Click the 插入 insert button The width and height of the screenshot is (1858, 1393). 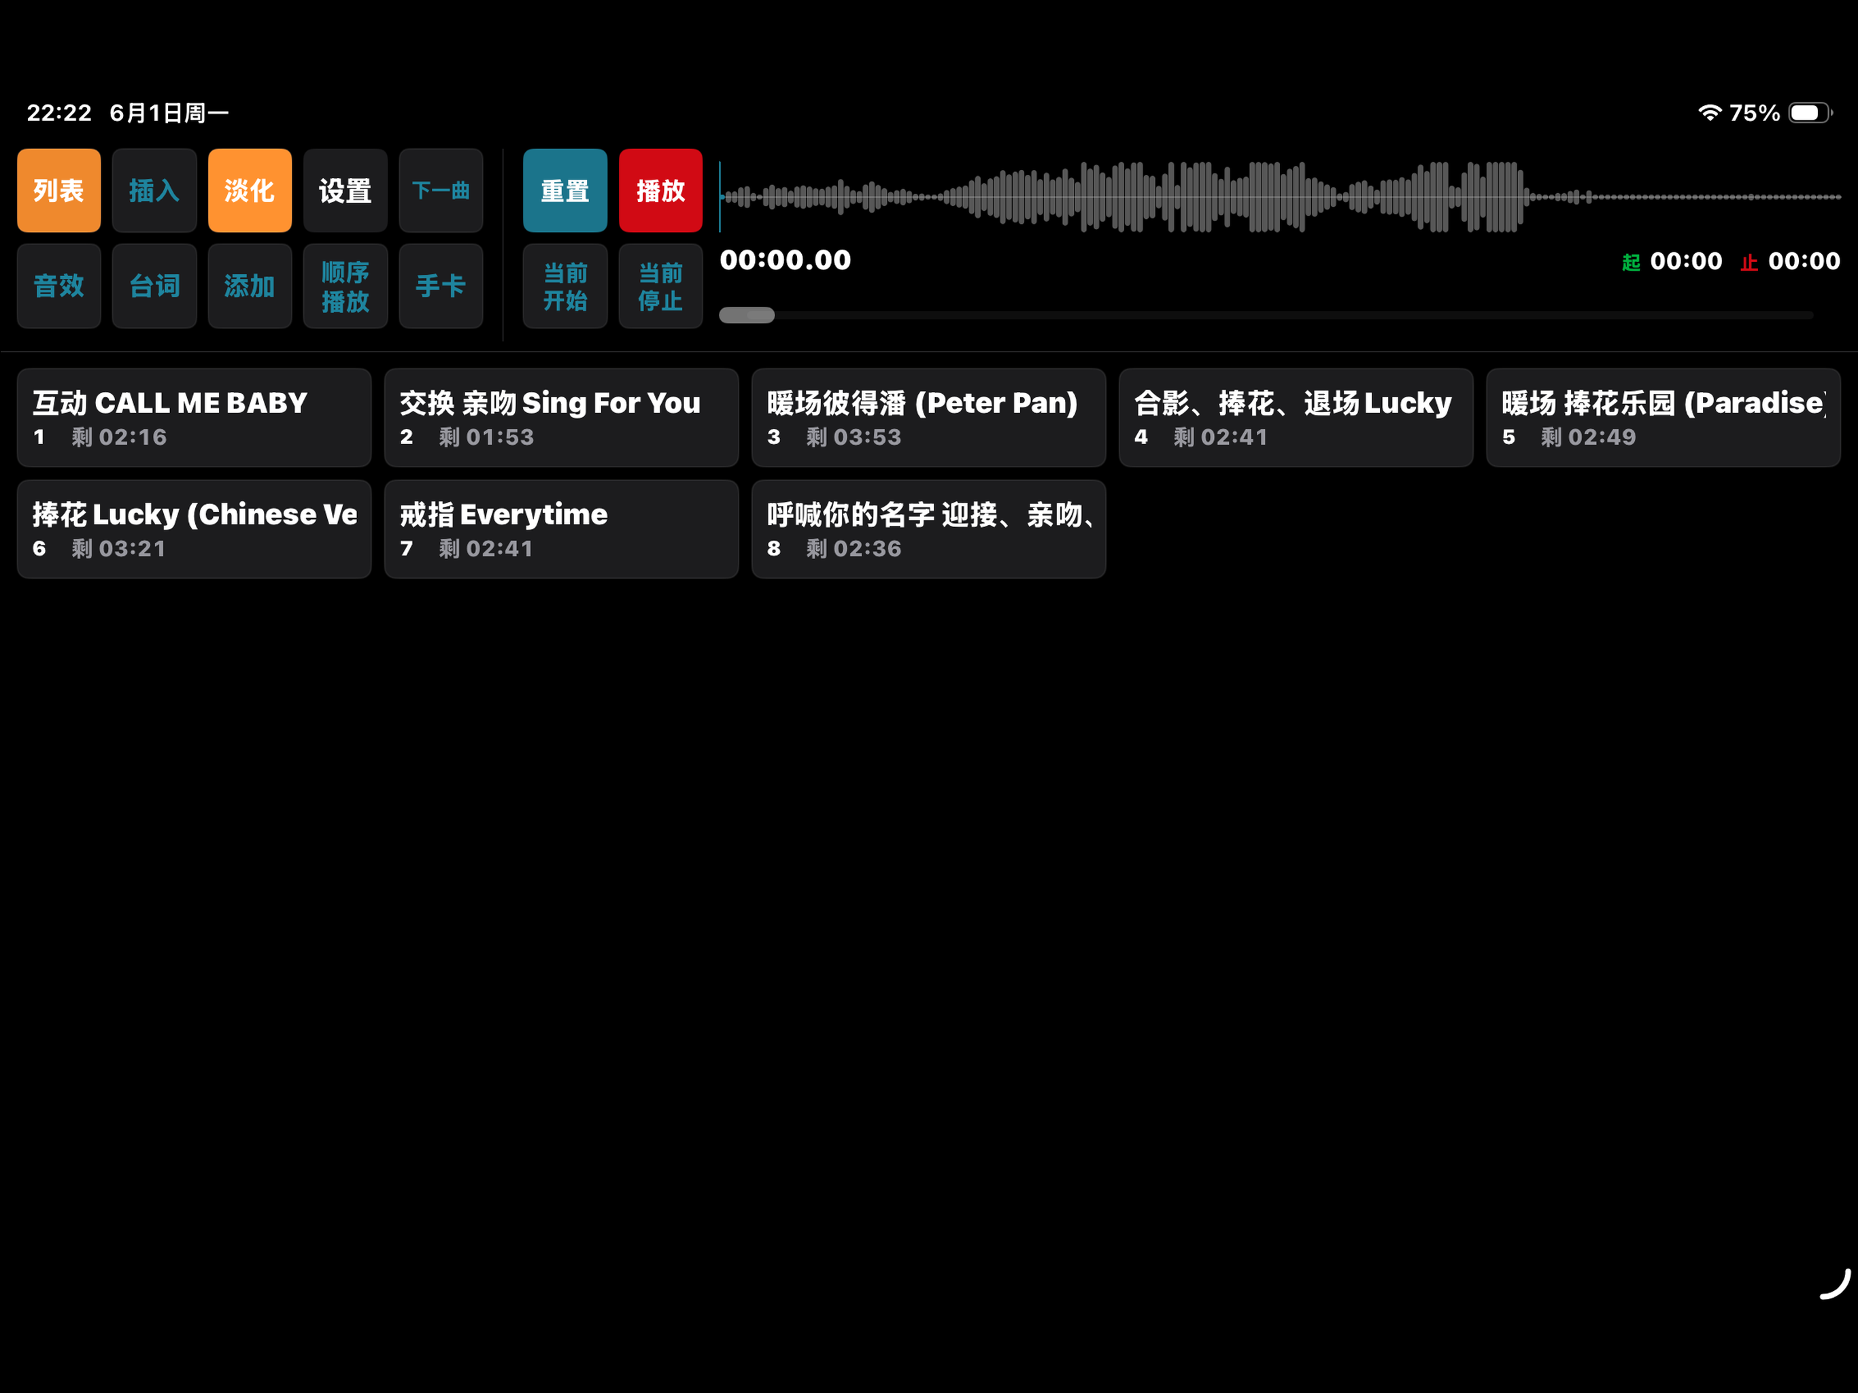[x=154, y=190]
